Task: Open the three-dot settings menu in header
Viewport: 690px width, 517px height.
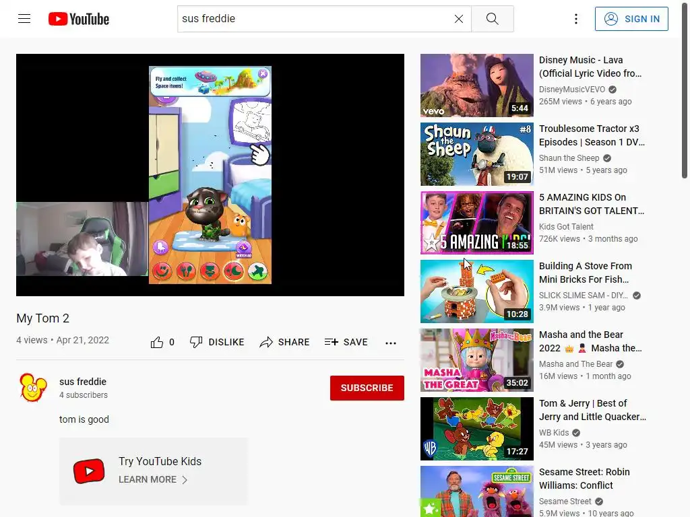Action: (576, 19)
